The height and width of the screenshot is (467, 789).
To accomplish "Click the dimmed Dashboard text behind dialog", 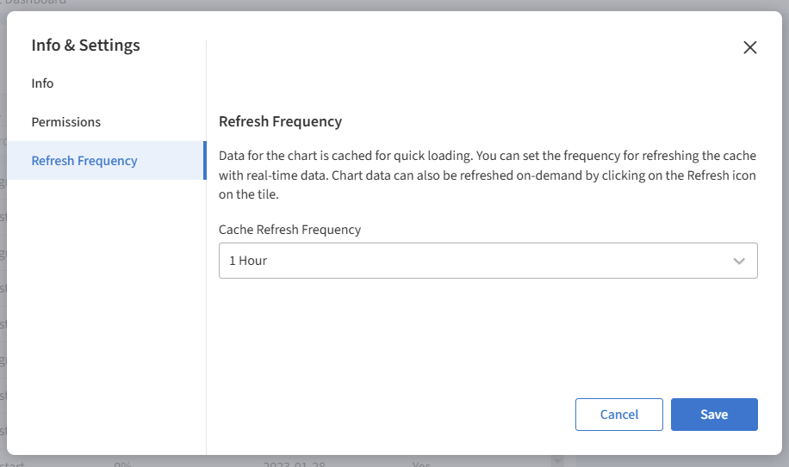I will pyautogui.click(x=39, y=3).
